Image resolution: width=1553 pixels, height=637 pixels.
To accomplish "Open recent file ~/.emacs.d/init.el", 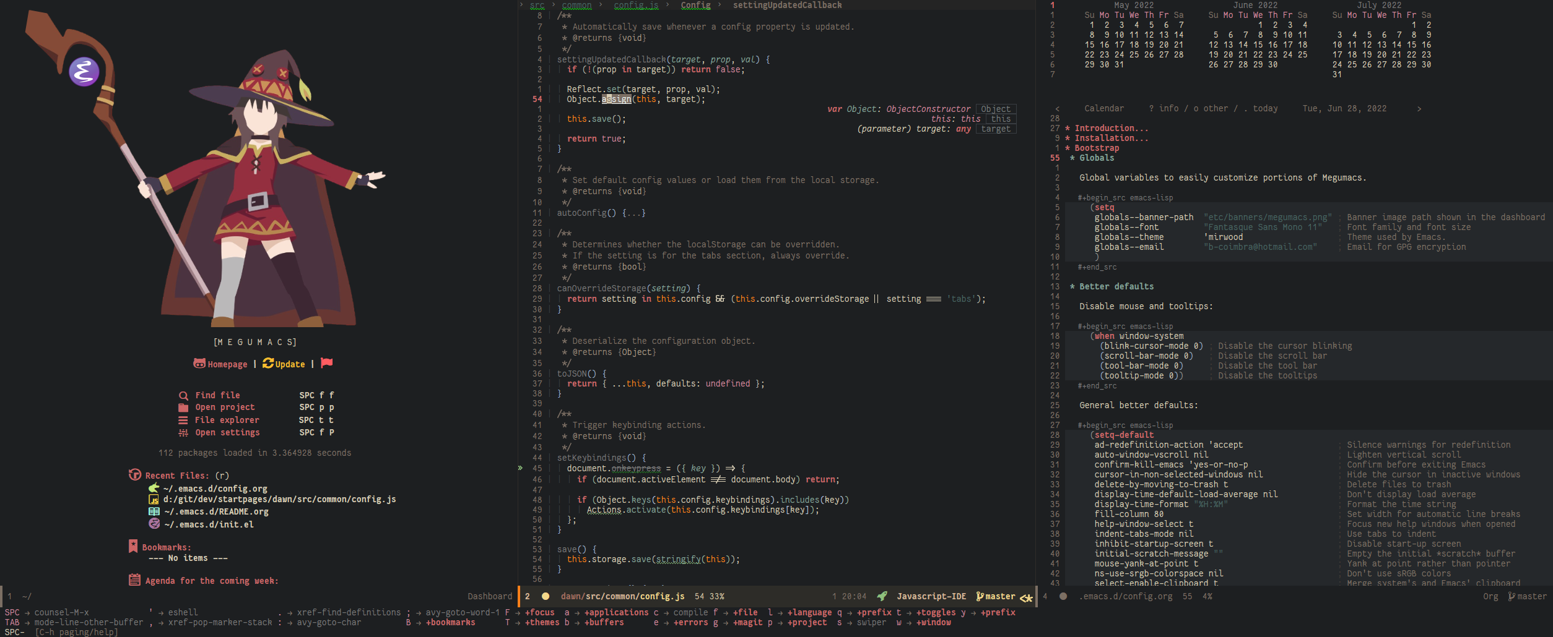I will [x=209, y=524].
